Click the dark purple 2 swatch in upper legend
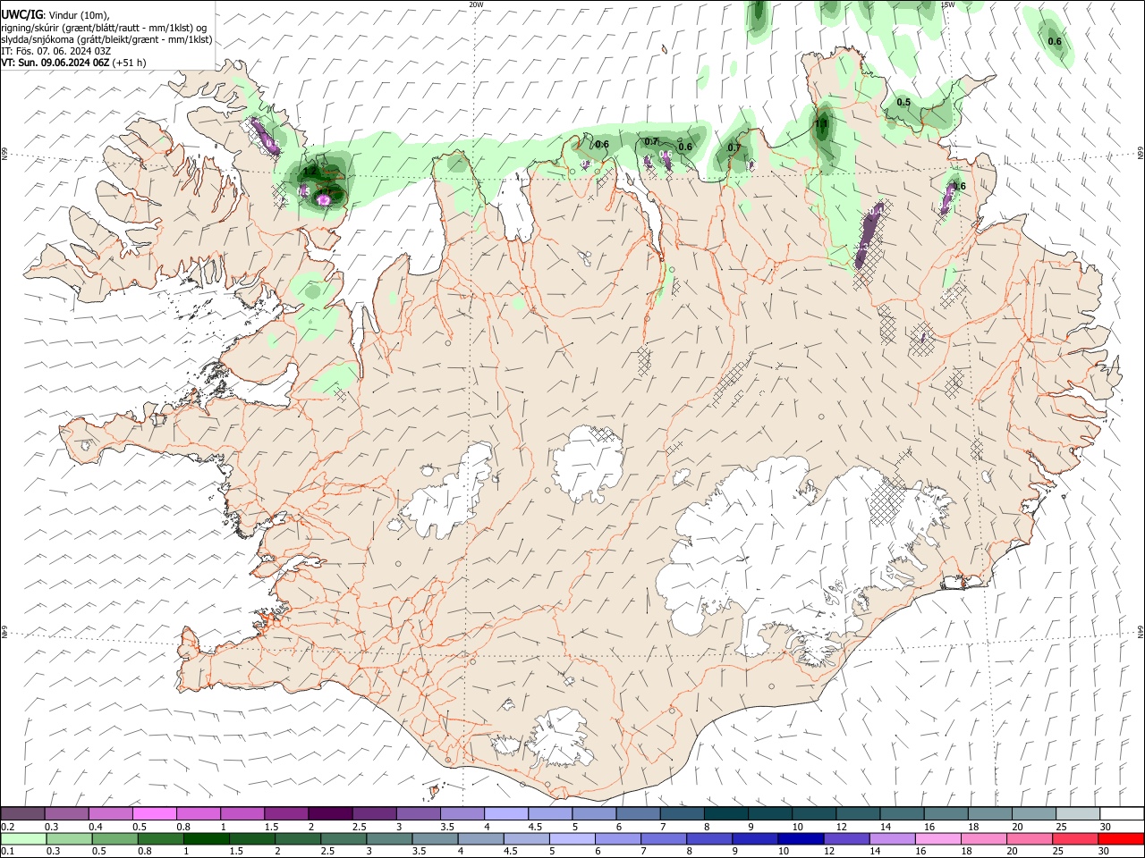The height and width of the screenshot is (858, 1145). (x=329, y=814)
